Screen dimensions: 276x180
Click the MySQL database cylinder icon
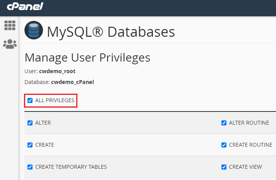tap(34, 31)
